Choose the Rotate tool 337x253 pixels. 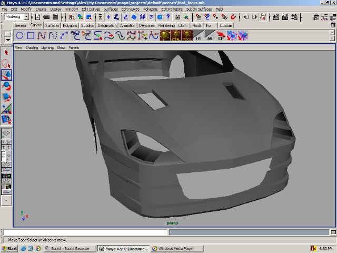point(6,86)
